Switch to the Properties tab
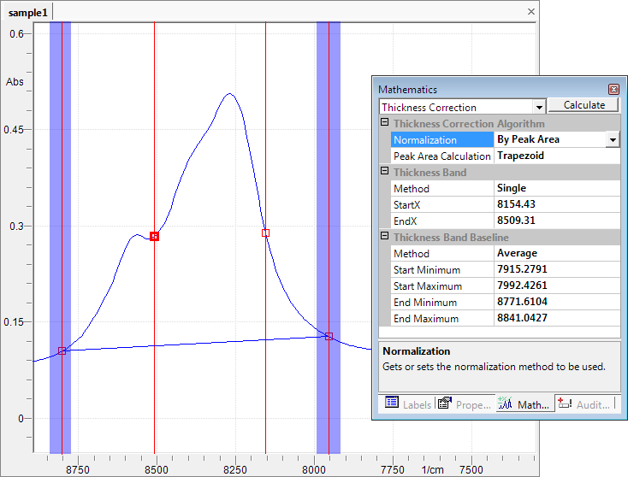This screenshot has width=628, height=477. pos(464,403)
